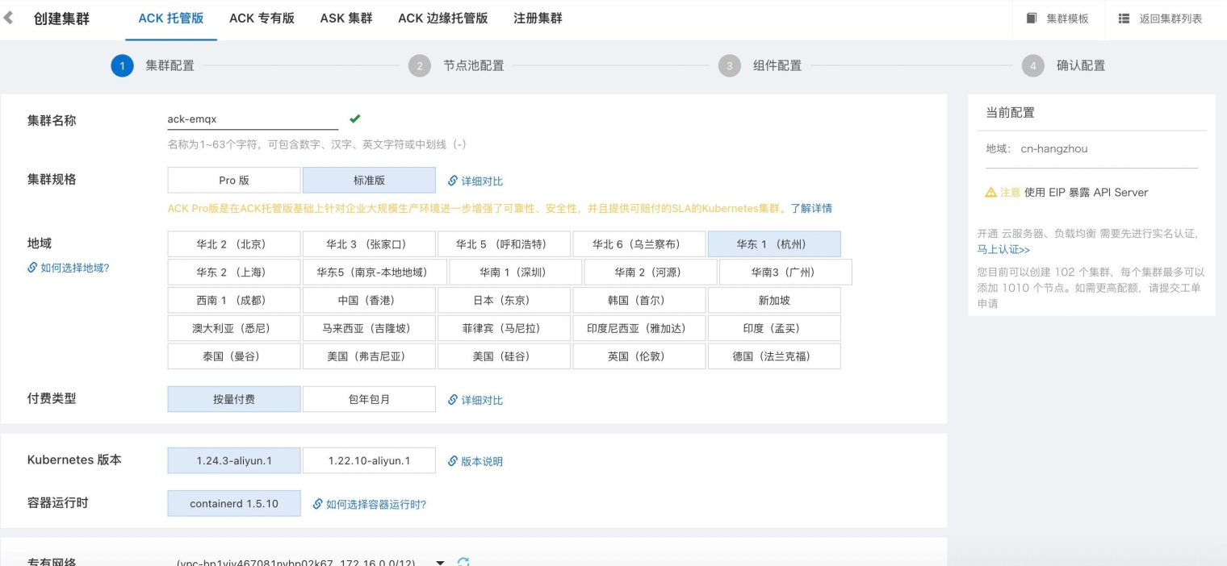Open the 注册集群 tab

tap(536, 18)
